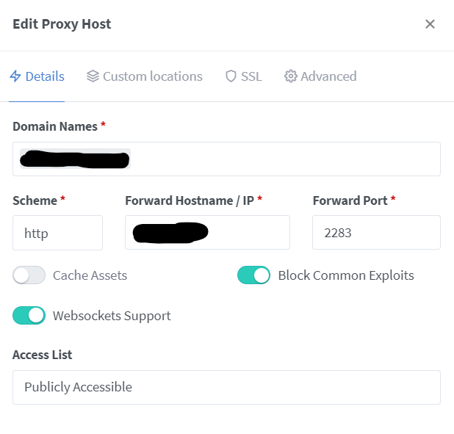Image resolution: width=454 pixels, height=434 pixels.
Task: Disable the Block Common Exploits switch
Action: tap(253, 275)
